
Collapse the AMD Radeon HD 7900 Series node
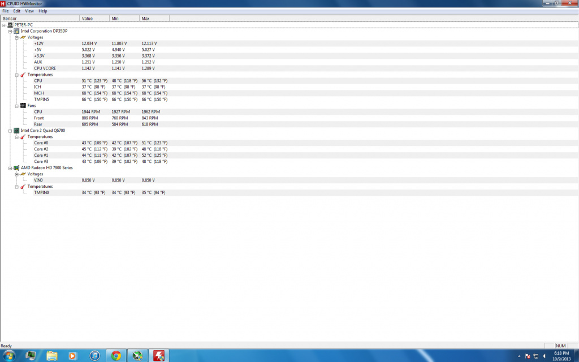click(x=10, y=168)
